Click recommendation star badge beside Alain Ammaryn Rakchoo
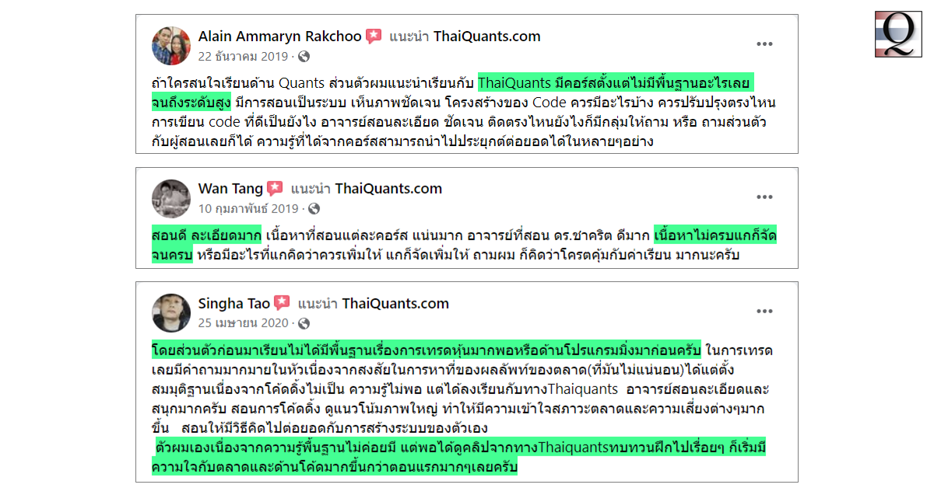Screen dimensions: 934x488 coord(374,37)
